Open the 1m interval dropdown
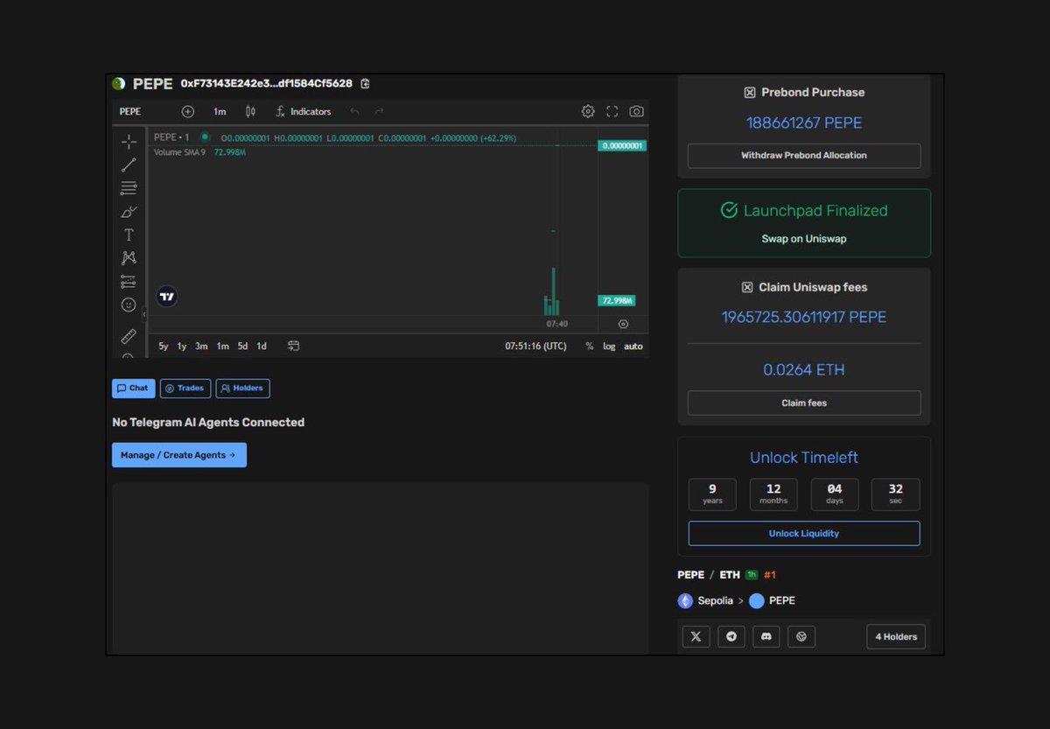 tap(220, 111)
